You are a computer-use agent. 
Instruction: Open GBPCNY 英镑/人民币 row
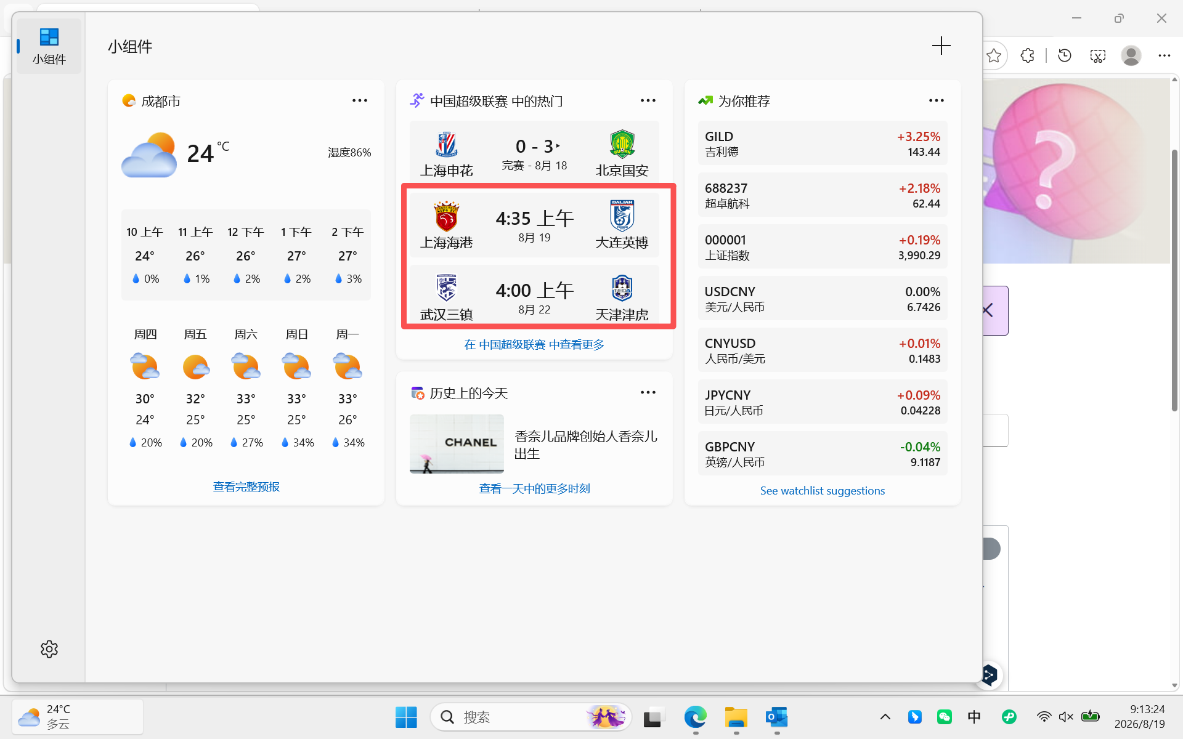[823, 454]
